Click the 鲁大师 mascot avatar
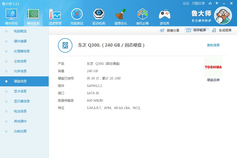The width and height of the screenshot is (237, 158). point(223,16)
